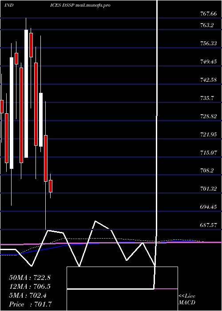
Task: Click the 763.2 price axis label
Action: pos(206,25)
